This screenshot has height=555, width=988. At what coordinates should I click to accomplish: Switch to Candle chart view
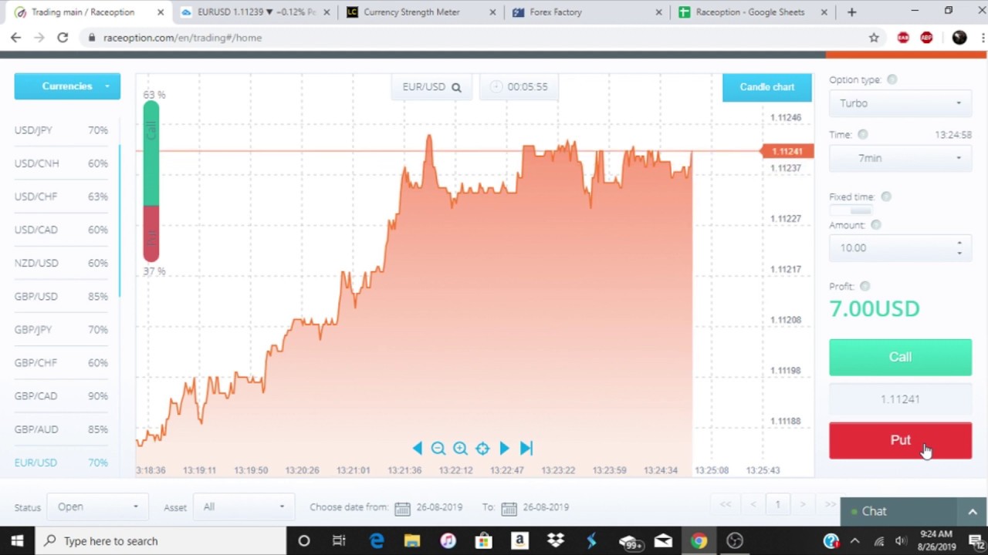coord(766,87)
